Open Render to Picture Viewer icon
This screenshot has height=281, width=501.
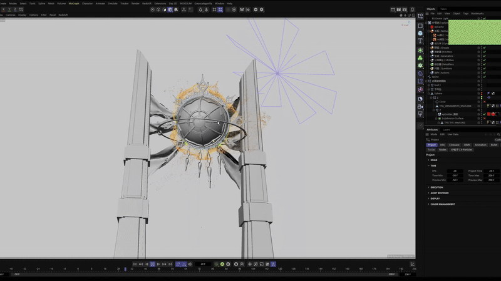point(399,9)
